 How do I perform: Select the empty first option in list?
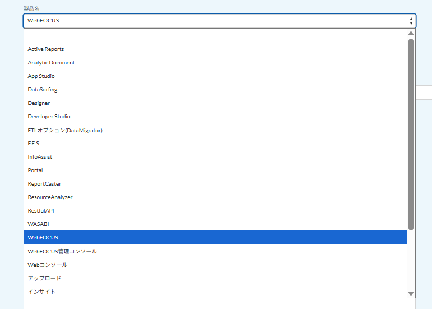[215, 36]
